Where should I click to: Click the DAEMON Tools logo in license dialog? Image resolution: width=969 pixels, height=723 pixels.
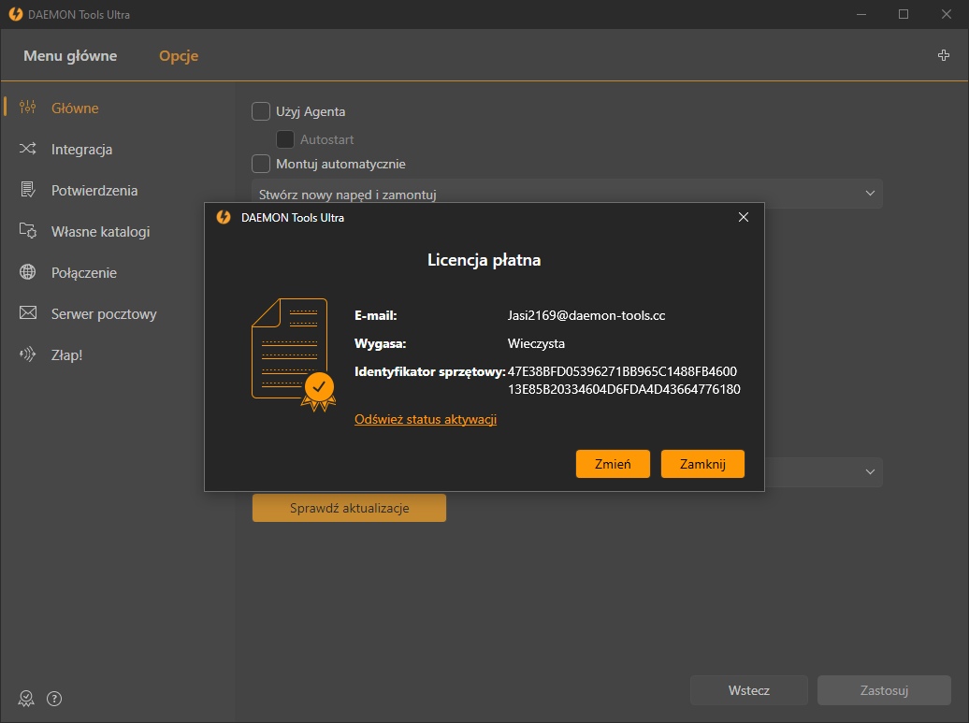(224, 218)
